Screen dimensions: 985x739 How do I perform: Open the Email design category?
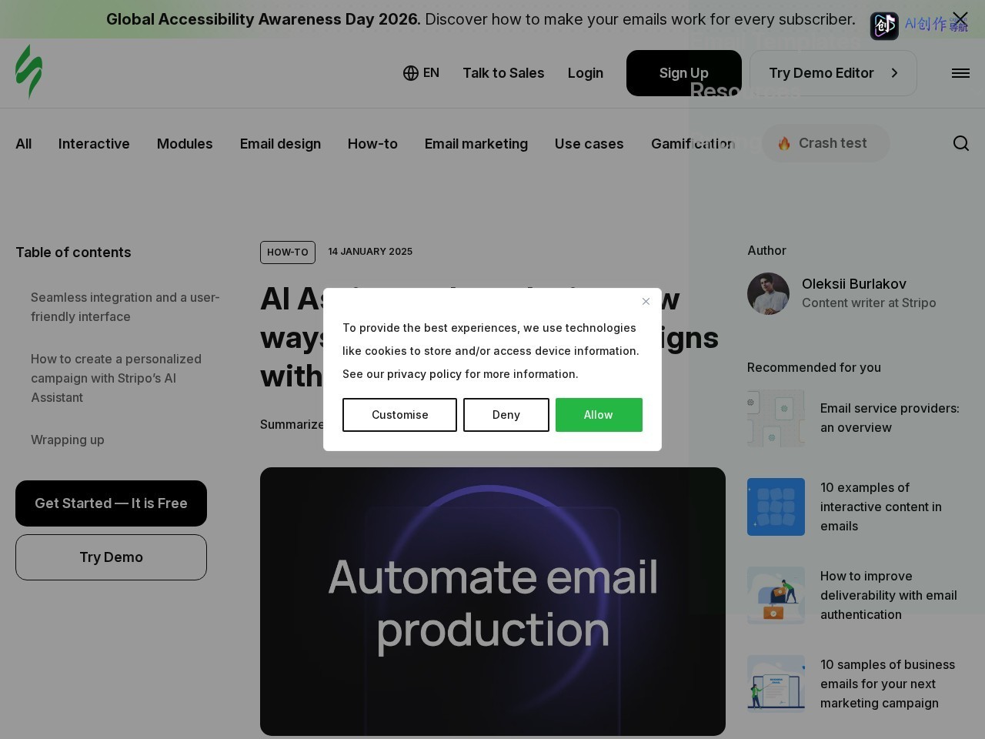280,144
